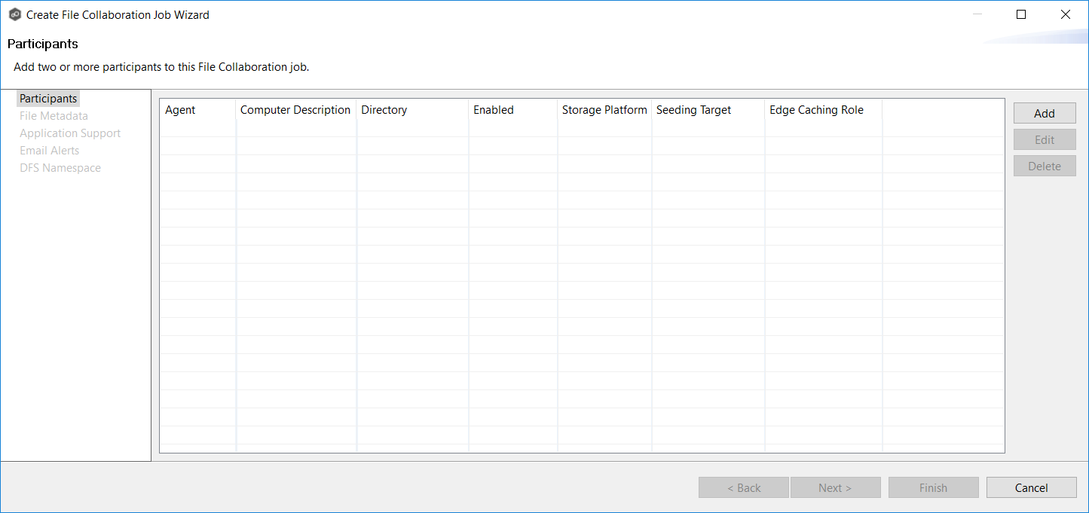Close the wizard window
Image resolution: width=1089 pixels, height=513 pixels.
click(x=1065, y=14)
